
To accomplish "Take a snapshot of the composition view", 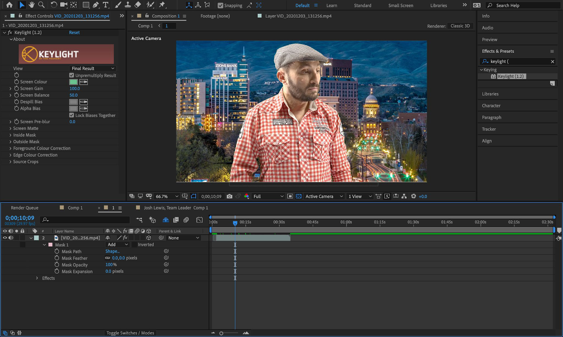I will pyautogui.click(x=229, y=196).
